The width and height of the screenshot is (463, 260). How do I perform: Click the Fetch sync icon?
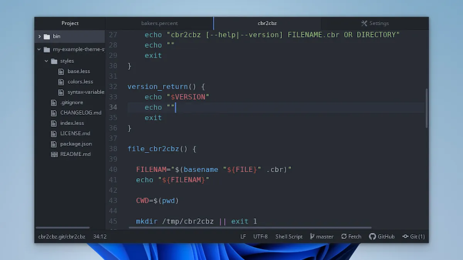tap(344, 237)
